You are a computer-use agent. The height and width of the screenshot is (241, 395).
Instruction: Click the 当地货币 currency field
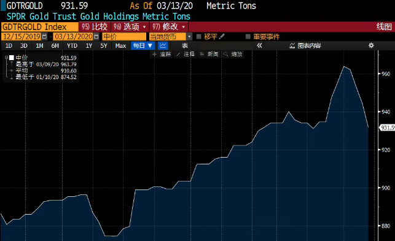[168, 37]
